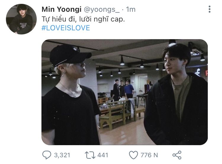Image resolution: width=222 pixels, height=164 pixels.
Task: Click the 776 N likes count
Action: 150,155
